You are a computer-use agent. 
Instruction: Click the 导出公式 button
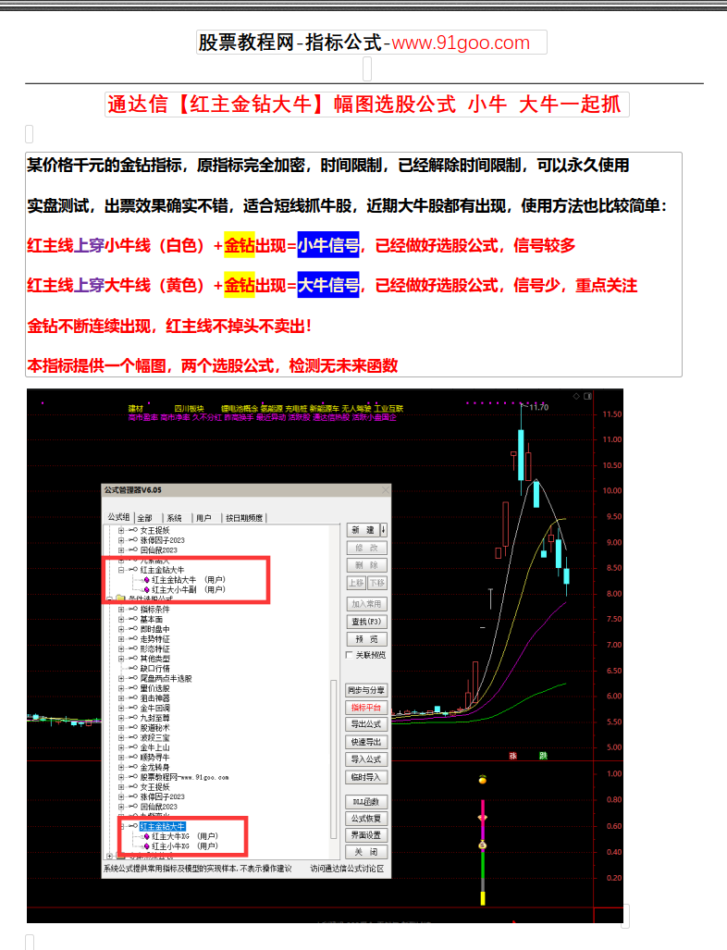tap(366, 724)
